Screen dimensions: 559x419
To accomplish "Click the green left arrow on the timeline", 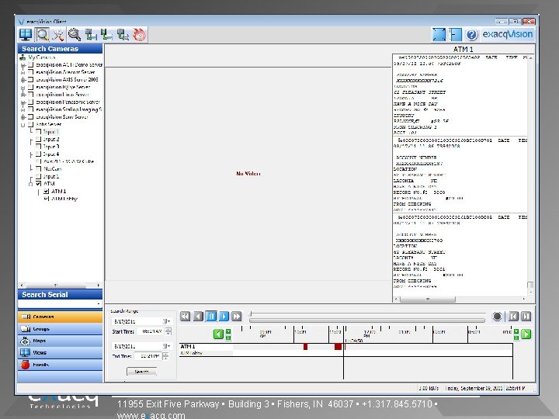I will pos(218,334).
